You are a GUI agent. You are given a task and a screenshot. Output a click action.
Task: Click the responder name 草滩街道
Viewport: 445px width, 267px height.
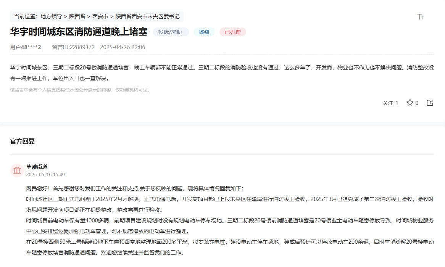(37, 167)
